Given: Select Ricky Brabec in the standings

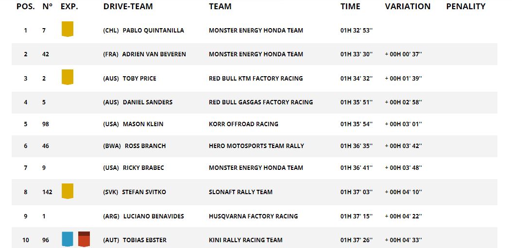Looking at the screenshot, I should click(x=143, y=168).
